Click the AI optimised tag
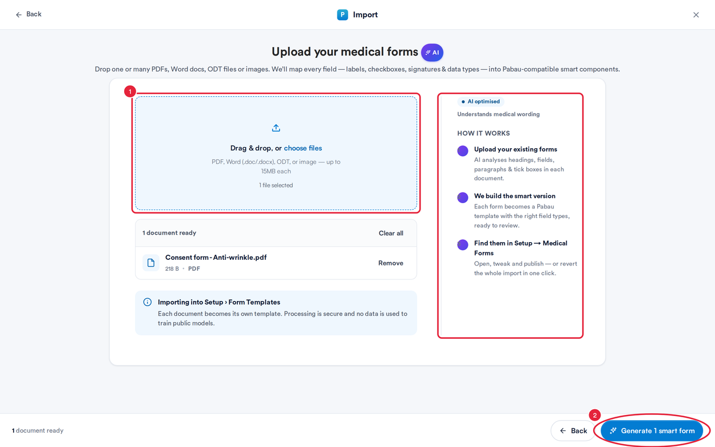Image resolution: width=715 pixels, height=447 pixels. point(480,101)
